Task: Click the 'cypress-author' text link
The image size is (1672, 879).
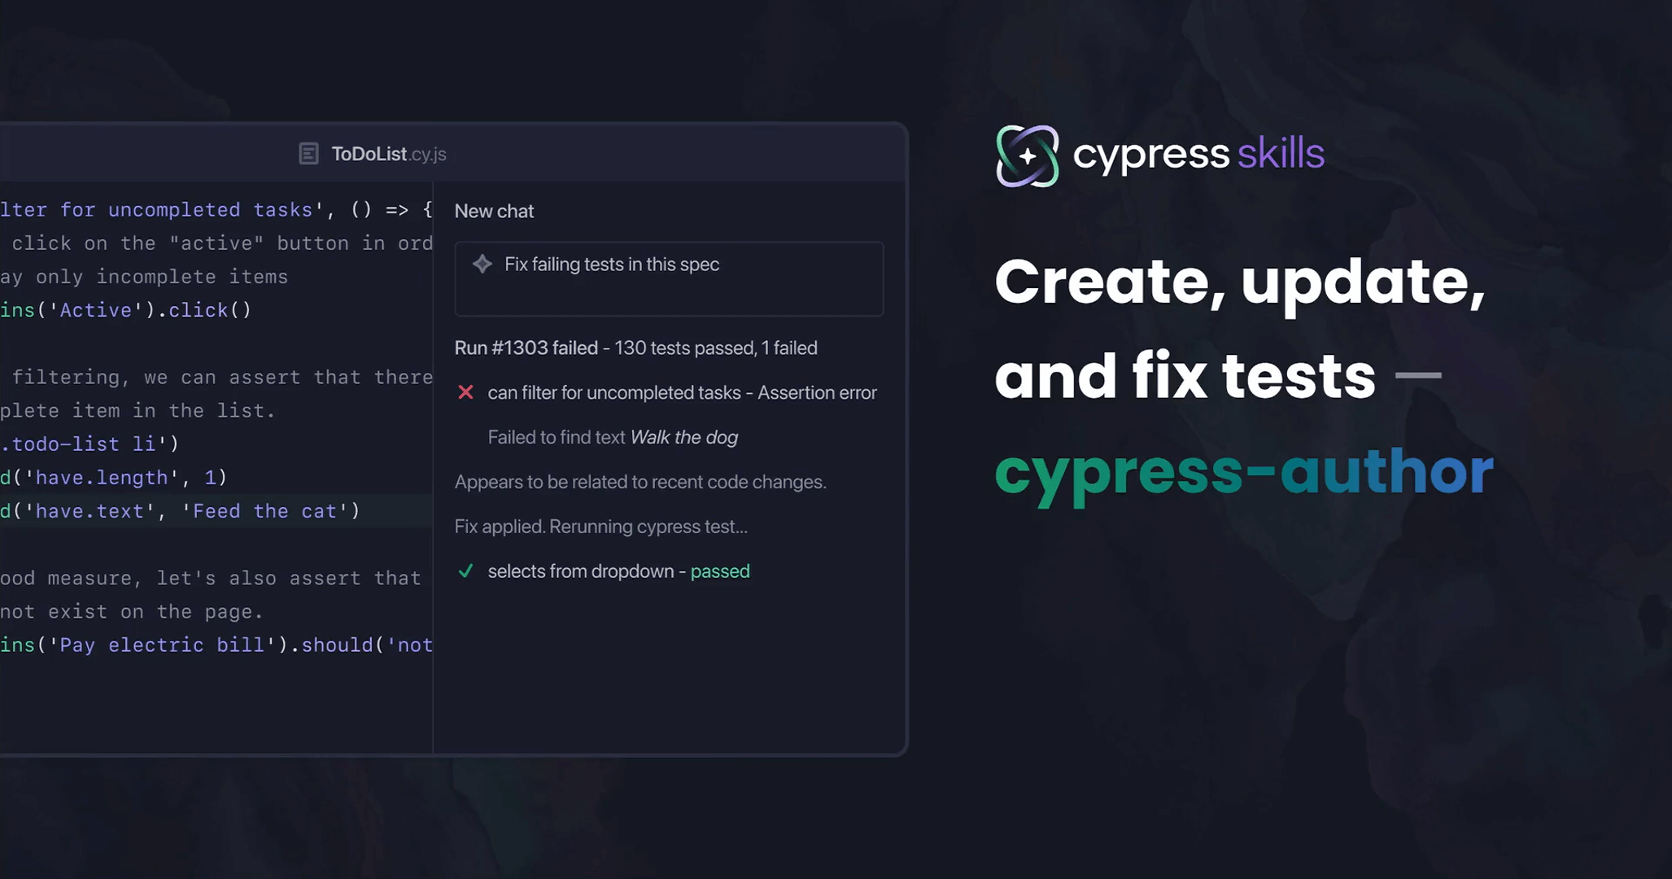Action: (x=1244, y=472)
